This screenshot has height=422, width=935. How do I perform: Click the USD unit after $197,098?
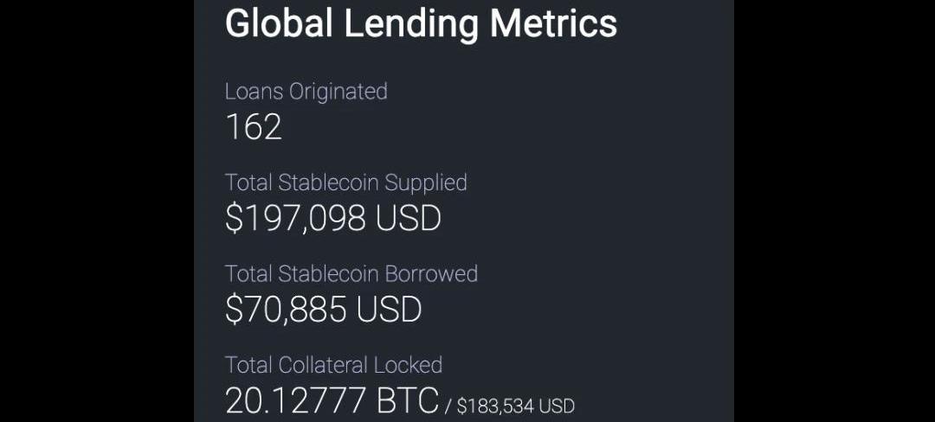click(409, 219)
